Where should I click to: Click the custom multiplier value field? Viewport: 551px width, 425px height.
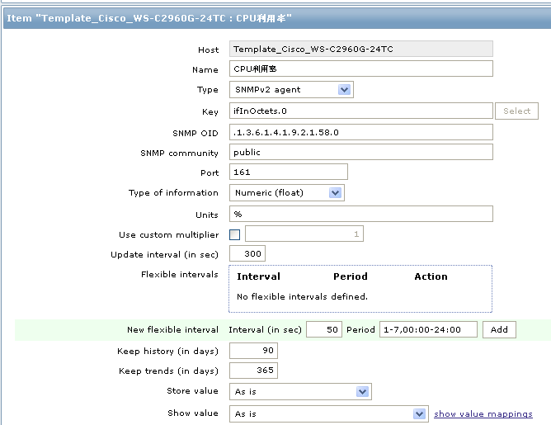pos(304,234)
